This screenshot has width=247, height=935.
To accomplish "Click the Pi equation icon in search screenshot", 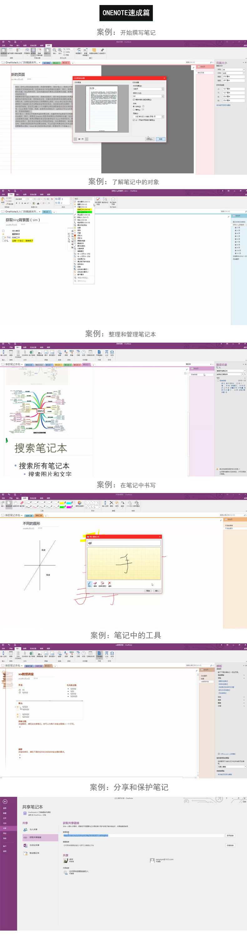I will 106,352.
